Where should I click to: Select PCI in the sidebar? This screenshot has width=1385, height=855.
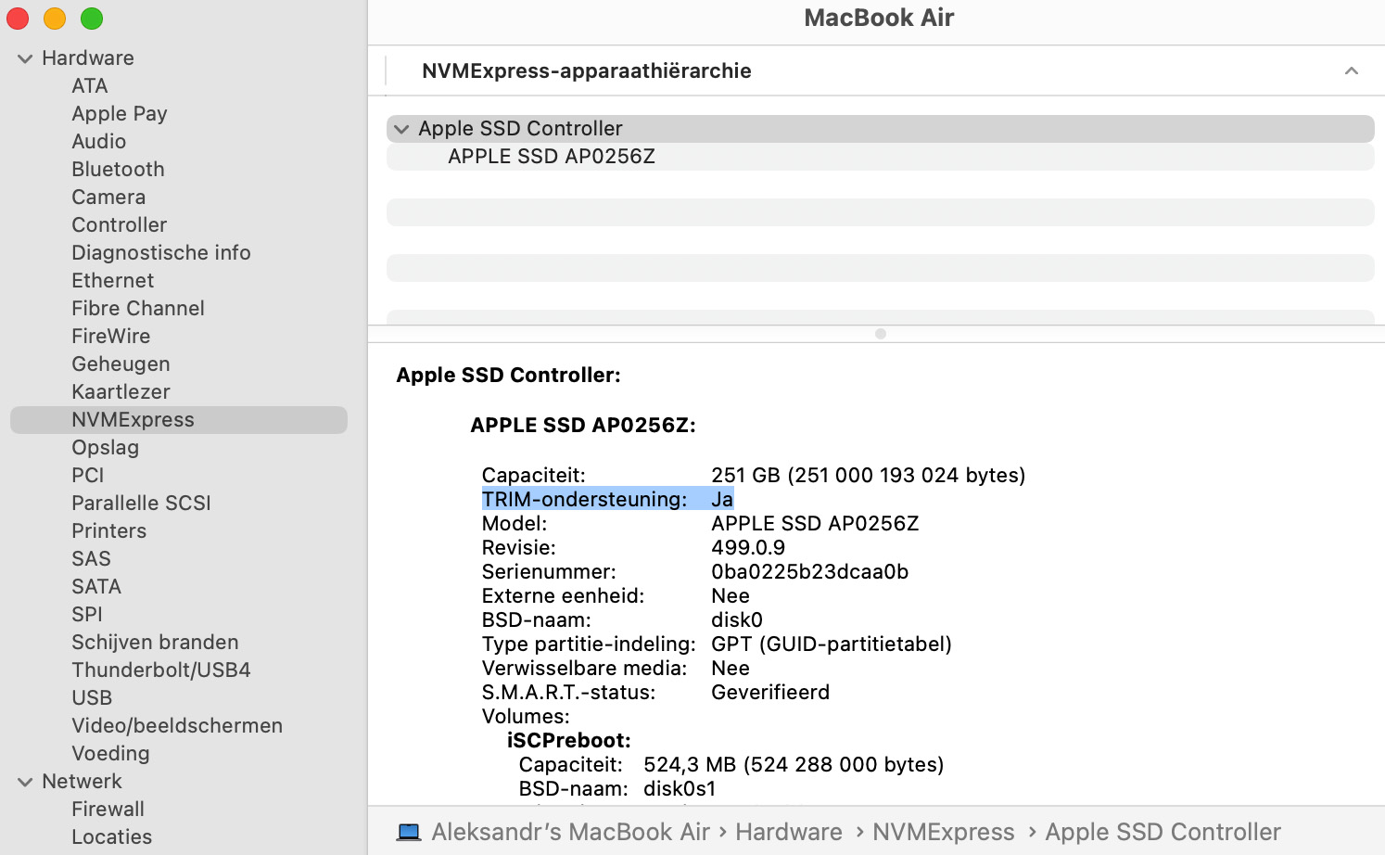[88, 475]
